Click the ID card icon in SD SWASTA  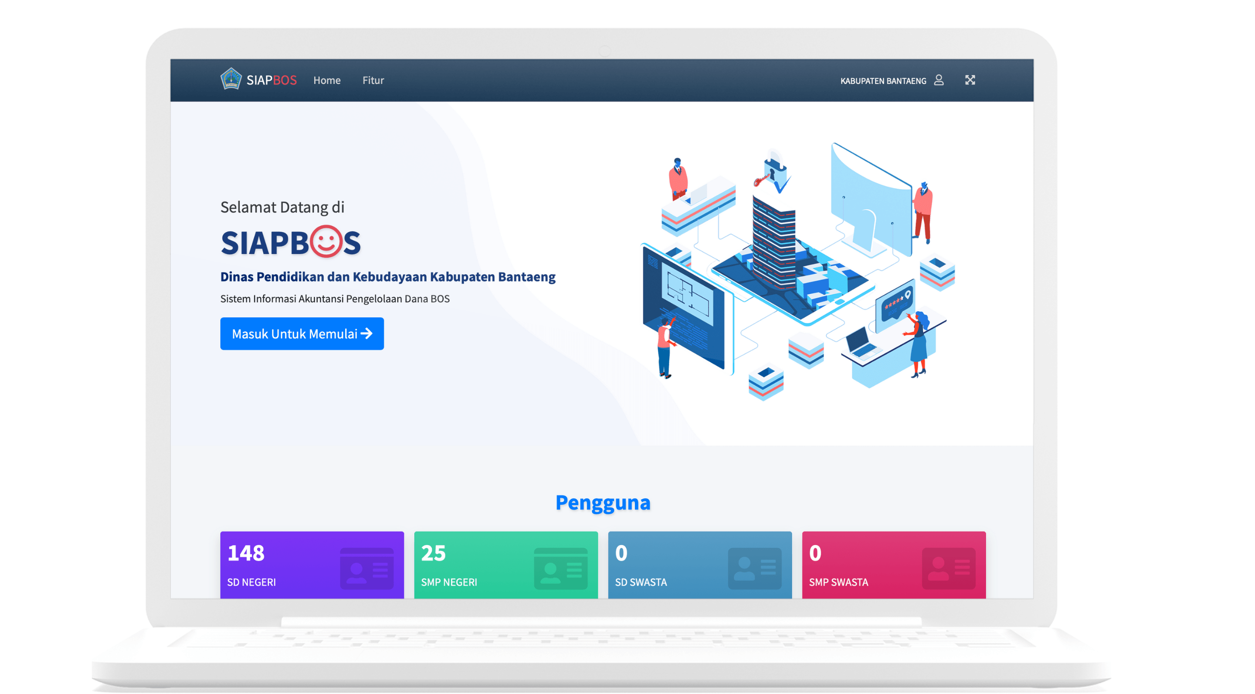point(755,569)
